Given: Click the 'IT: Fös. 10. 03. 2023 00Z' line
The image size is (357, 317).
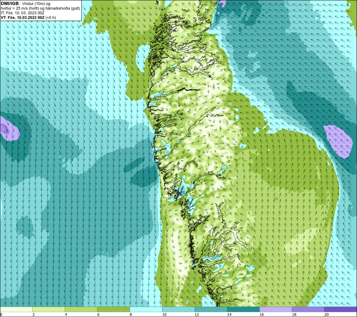Looking at the screenshot, I should coord(22,13).
